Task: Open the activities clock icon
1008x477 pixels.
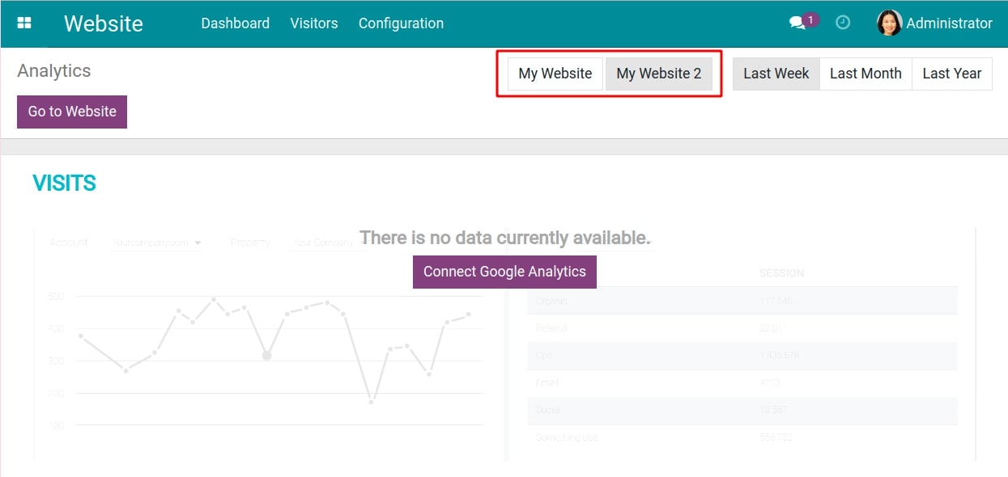Action: point(843,23)
